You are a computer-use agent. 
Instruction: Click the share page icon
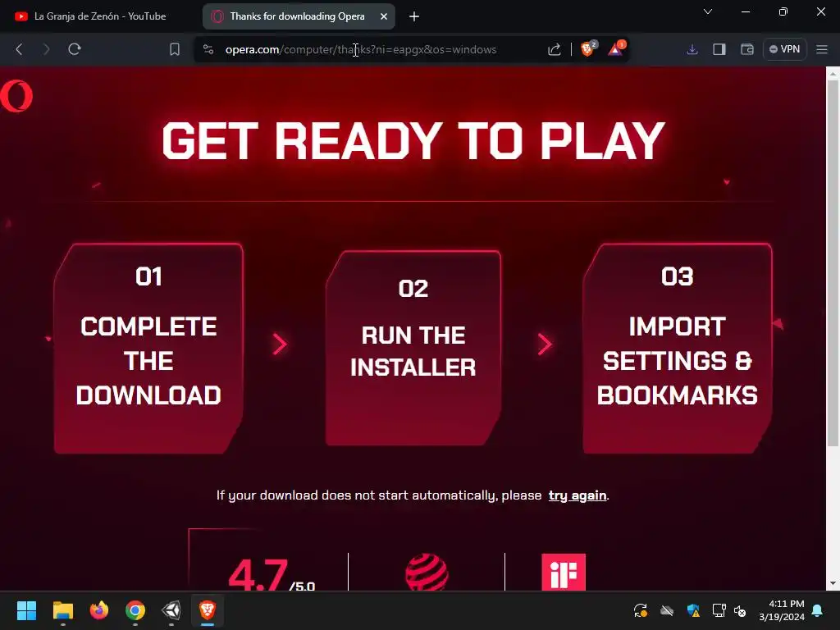coord(555,49)
